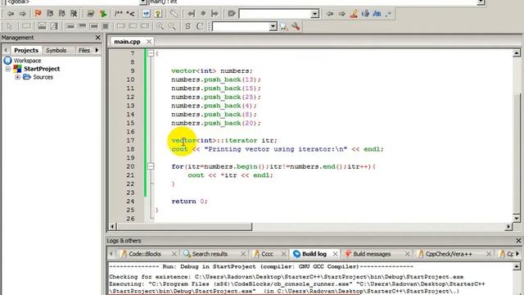Open the Code::Blocks log tab

tap(145, 254)
